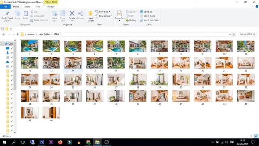Click Select all in ribbon
This screenshot has height=146, width=259.
[146, 12]
